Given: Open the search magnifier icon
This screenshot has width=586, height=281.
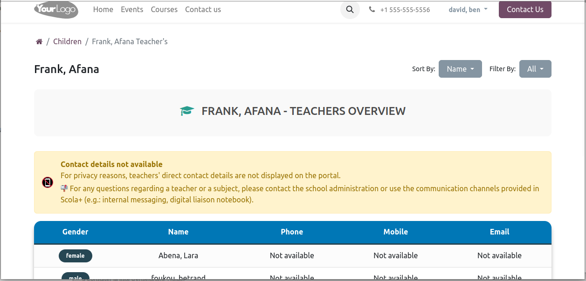Looking at the screenshot, I should click(x=350, y=10).
